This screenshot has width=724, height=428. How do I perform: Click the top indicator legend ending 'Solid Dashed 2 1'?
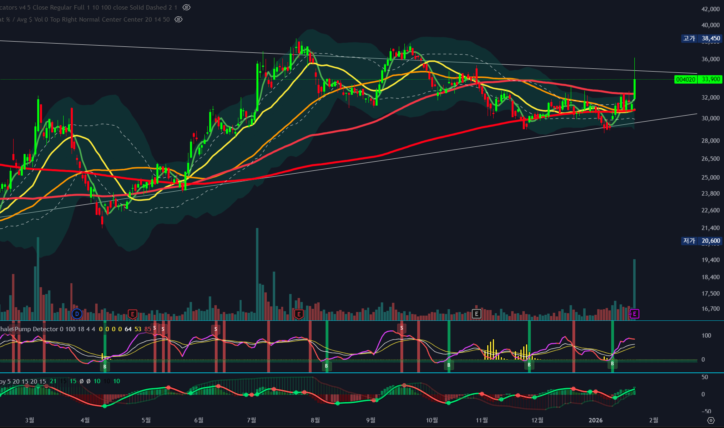coord(89,7)
